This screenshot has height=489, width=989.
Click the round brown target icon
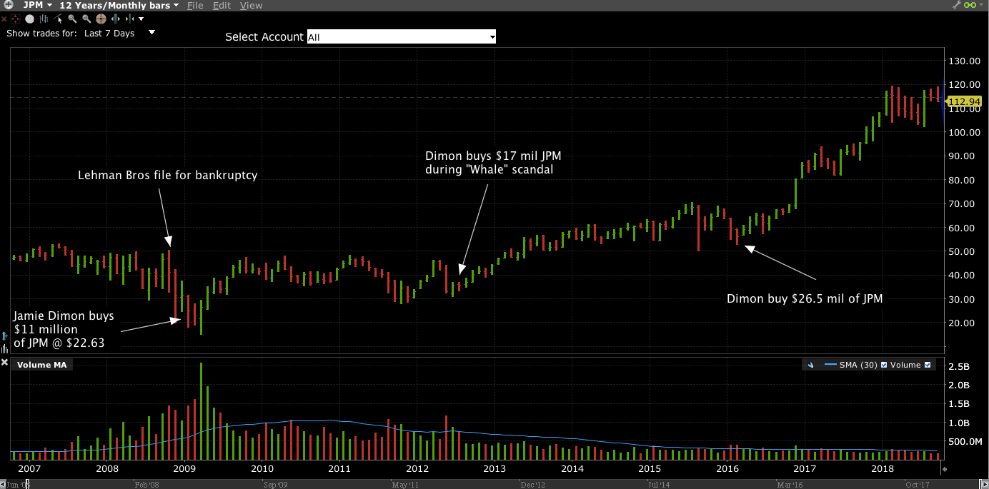(101, 19)
